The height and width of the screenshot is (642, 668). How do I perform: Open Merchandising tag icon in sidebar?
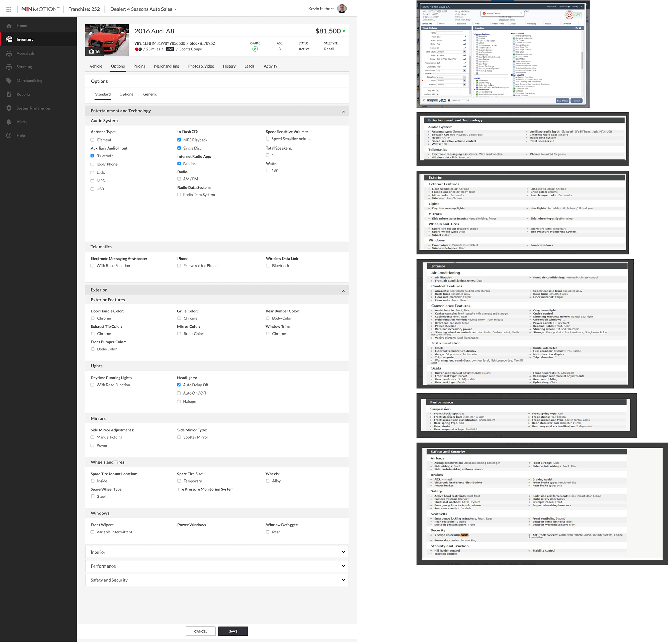point(9,81)
